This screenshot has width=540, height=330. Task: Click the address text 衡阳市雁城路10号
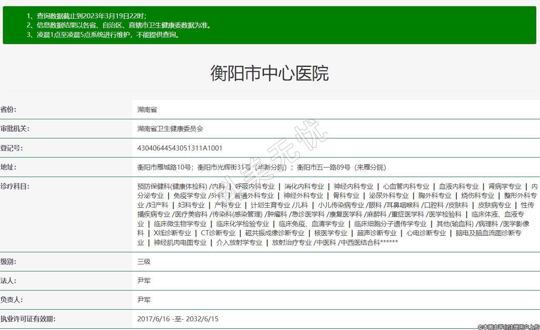click(x=164, y=167)
